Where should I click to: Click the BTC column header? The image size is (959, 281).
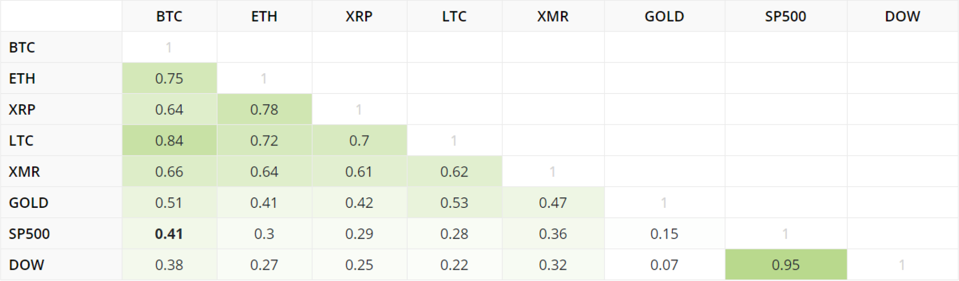[169, 16]
